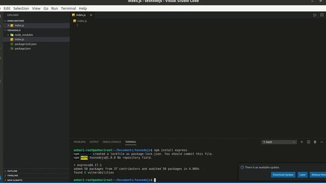
Task: Expand the node_modules folder
Action: (8, 35)
